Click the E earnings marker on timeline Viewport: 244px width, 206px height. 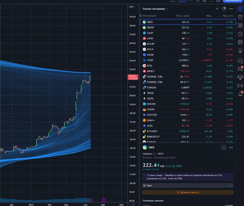coord(104,200)
